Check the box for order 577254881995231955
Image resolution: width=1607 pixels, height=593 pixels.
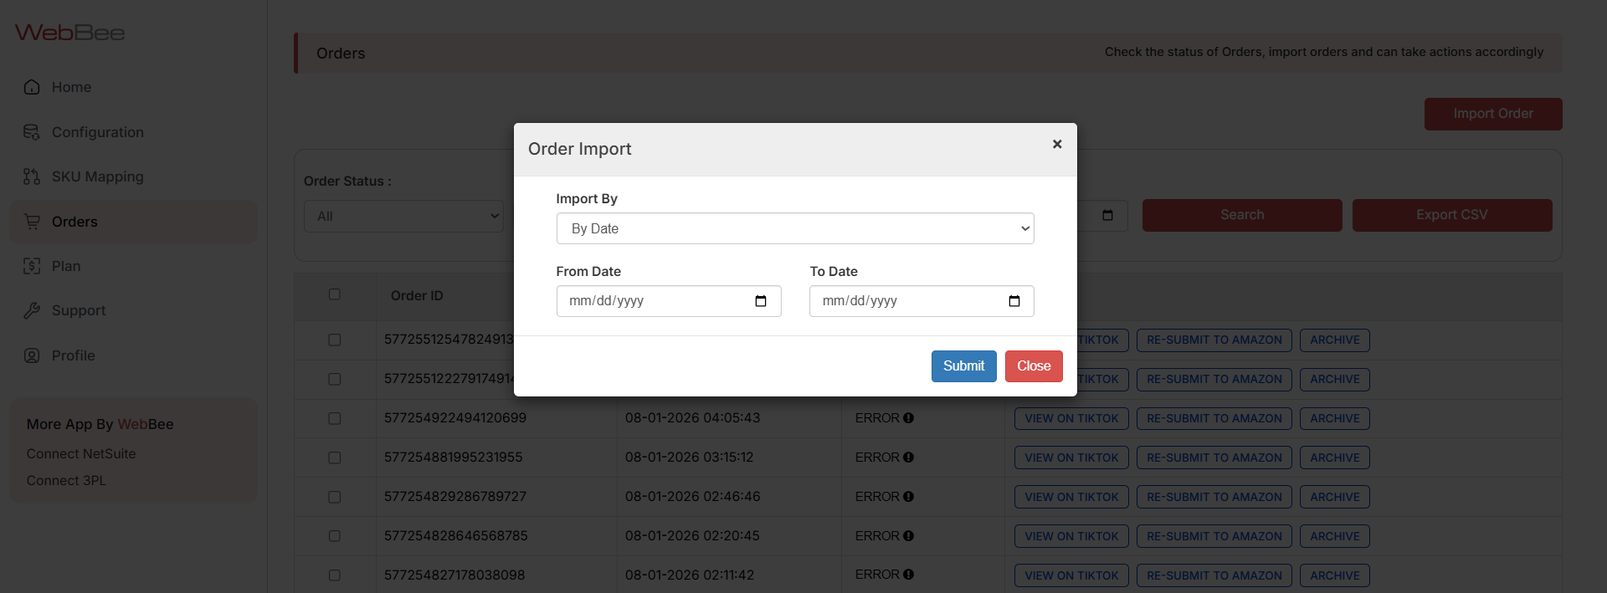click(335, 458)
